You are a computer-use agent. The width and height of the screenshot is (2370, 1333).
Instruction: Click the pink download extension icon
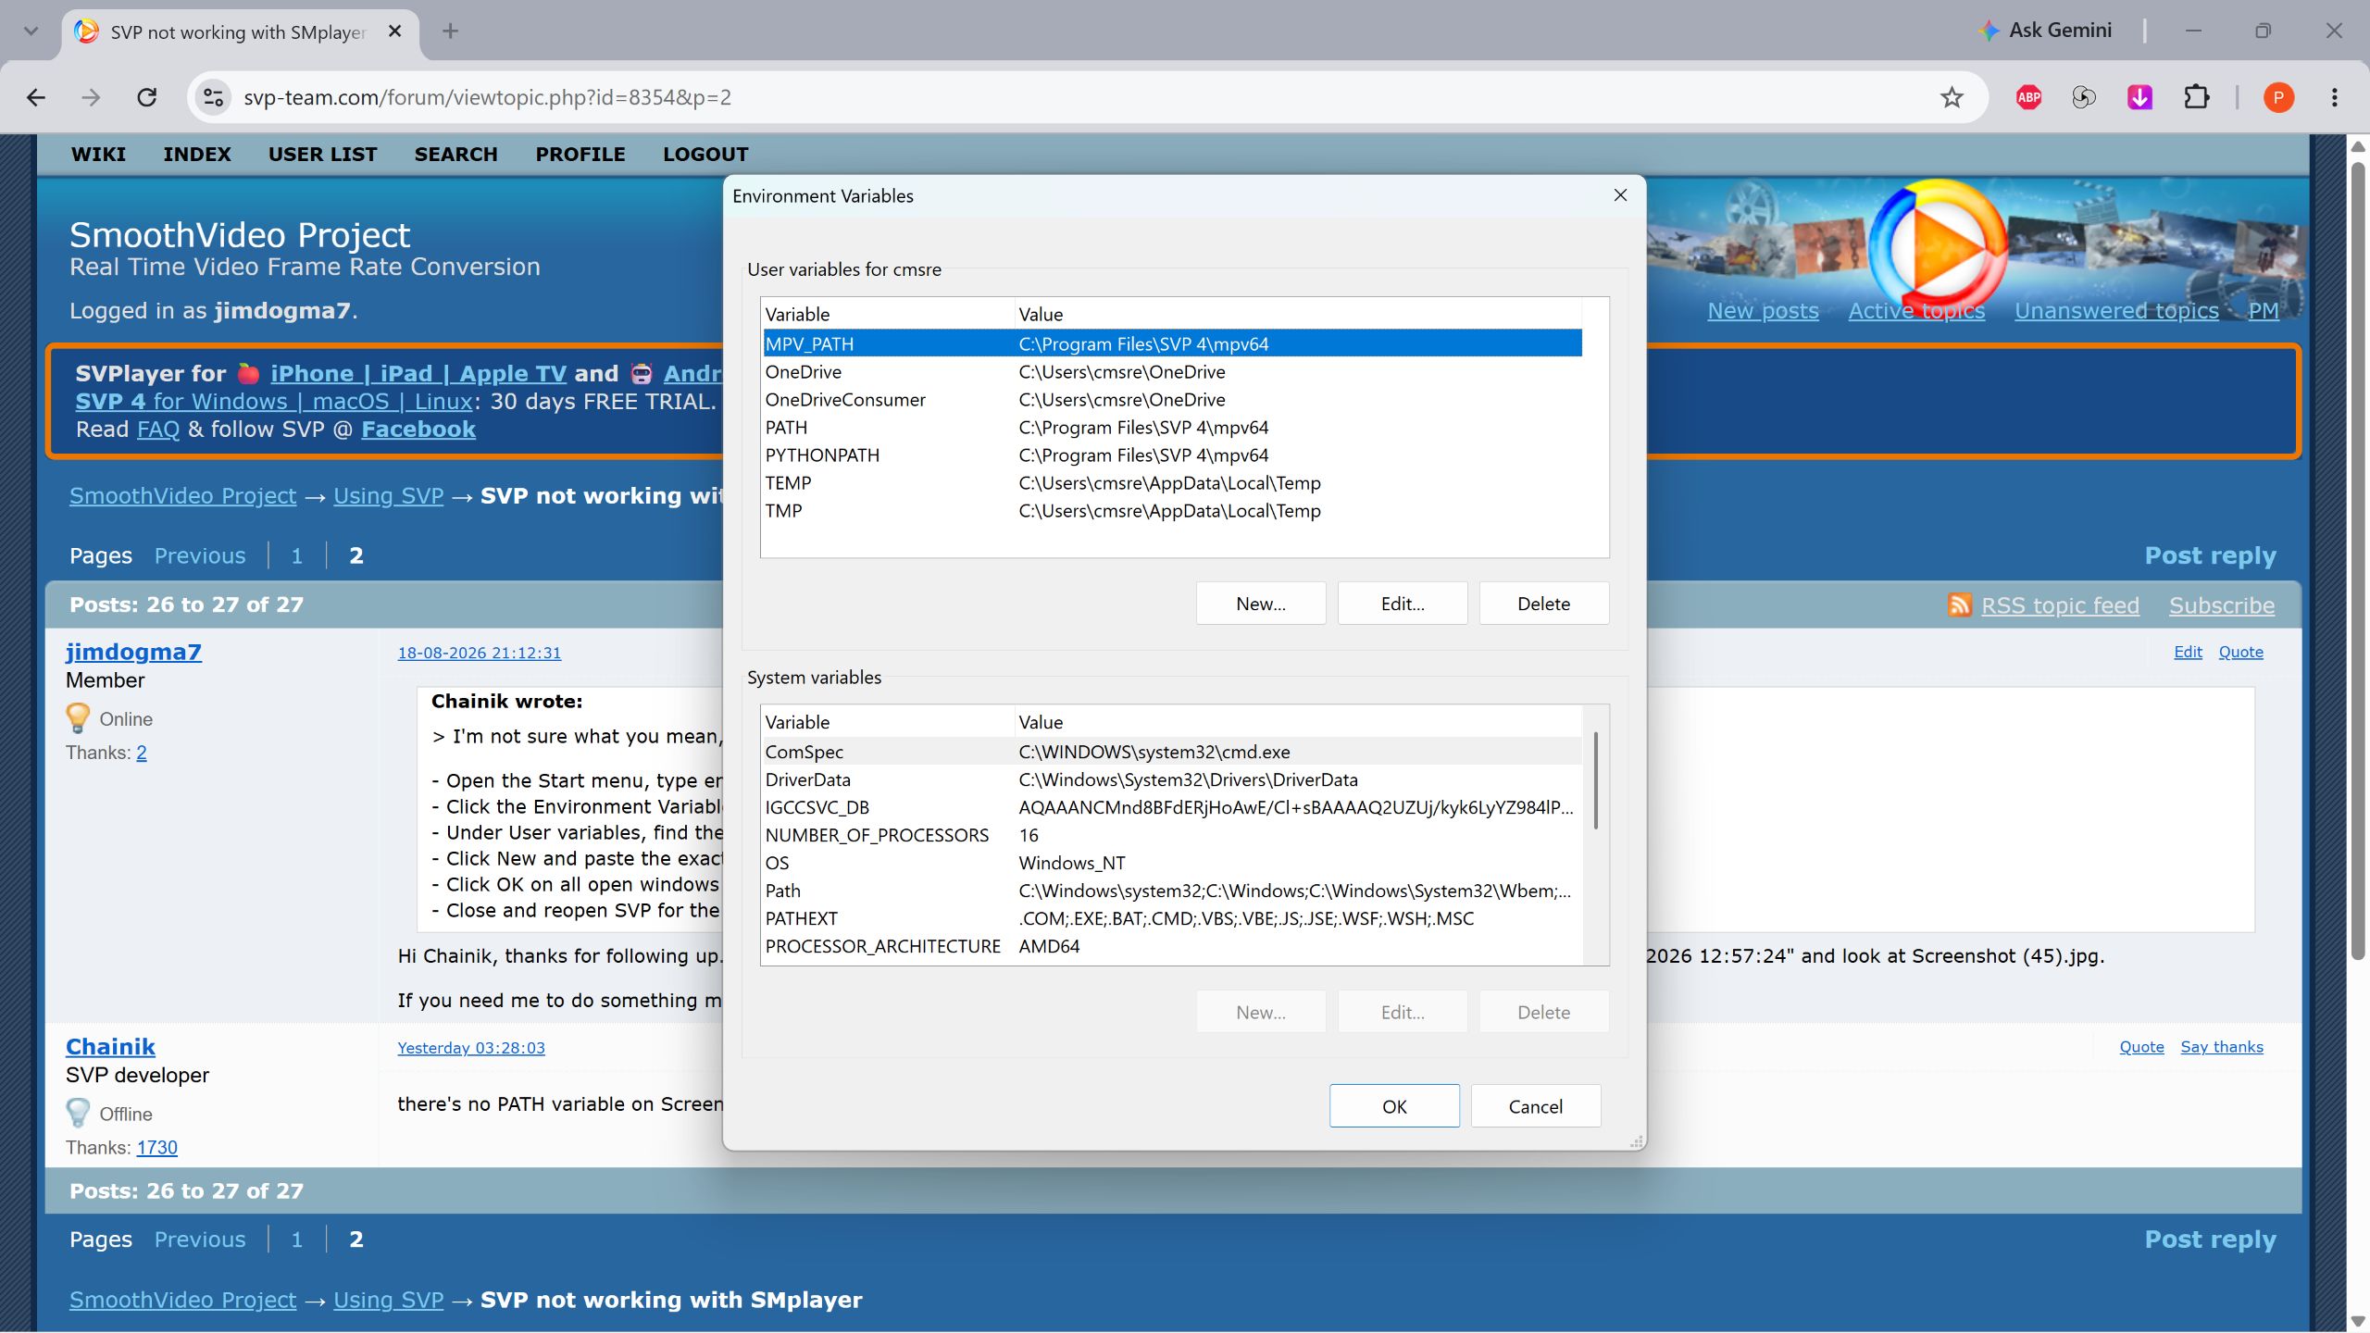[x=2139, y=97]
